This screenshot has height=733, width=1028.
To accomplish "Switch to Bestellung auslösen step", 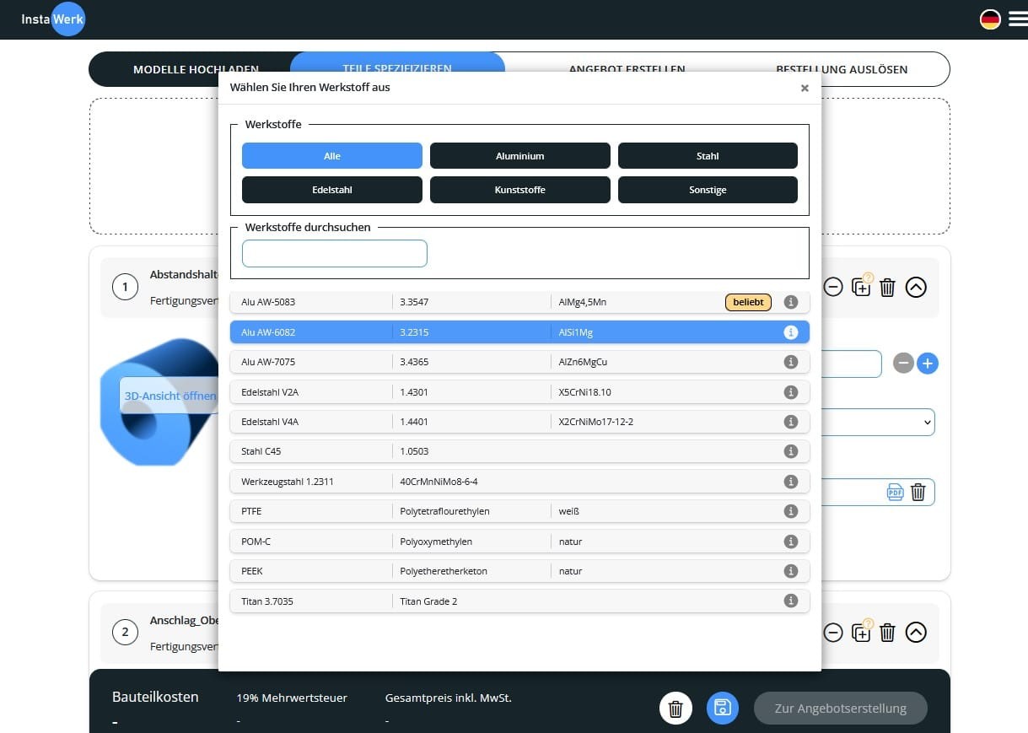I will (841, 69).
